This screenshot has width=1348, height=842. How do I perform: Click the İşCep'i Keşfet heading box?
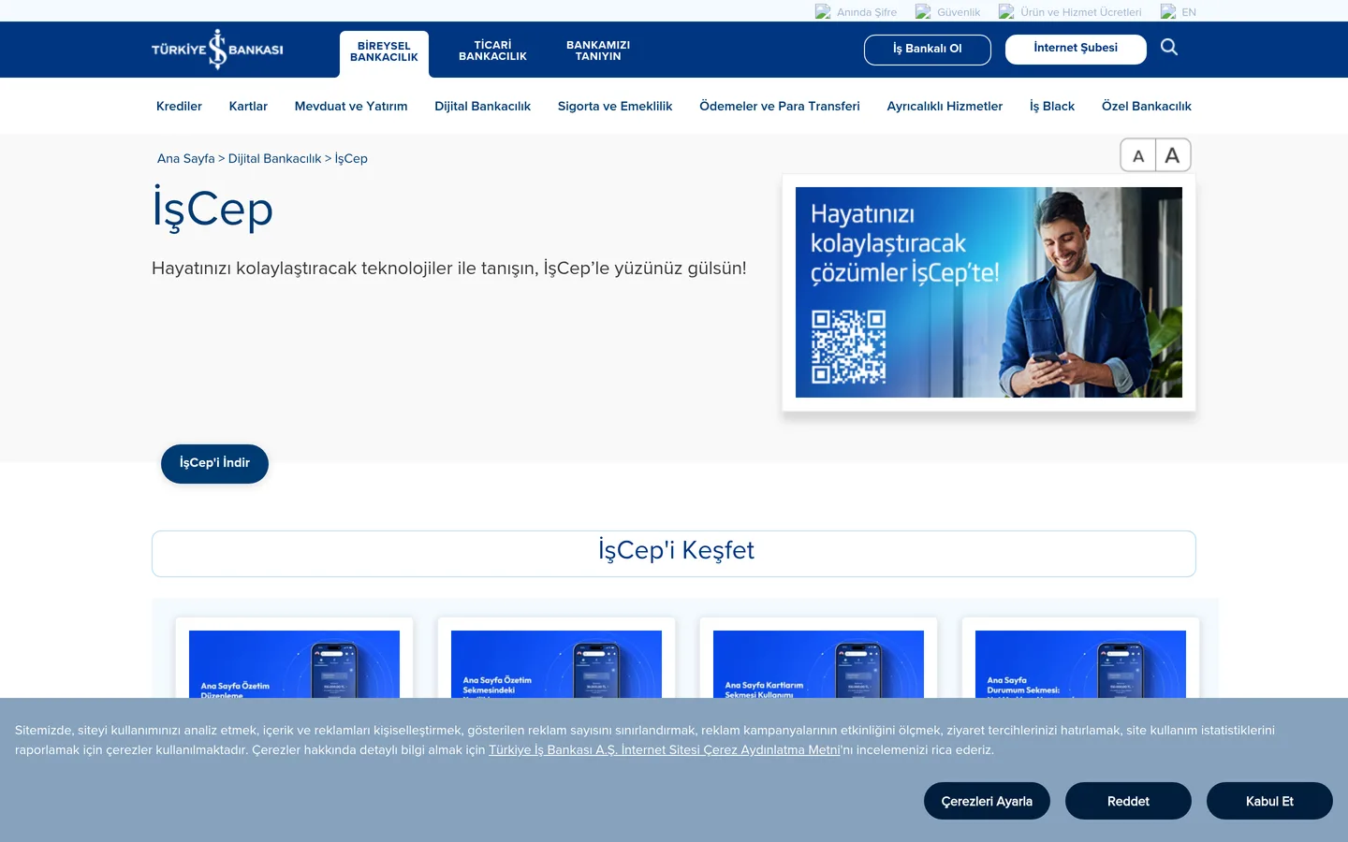coord(674,554)
